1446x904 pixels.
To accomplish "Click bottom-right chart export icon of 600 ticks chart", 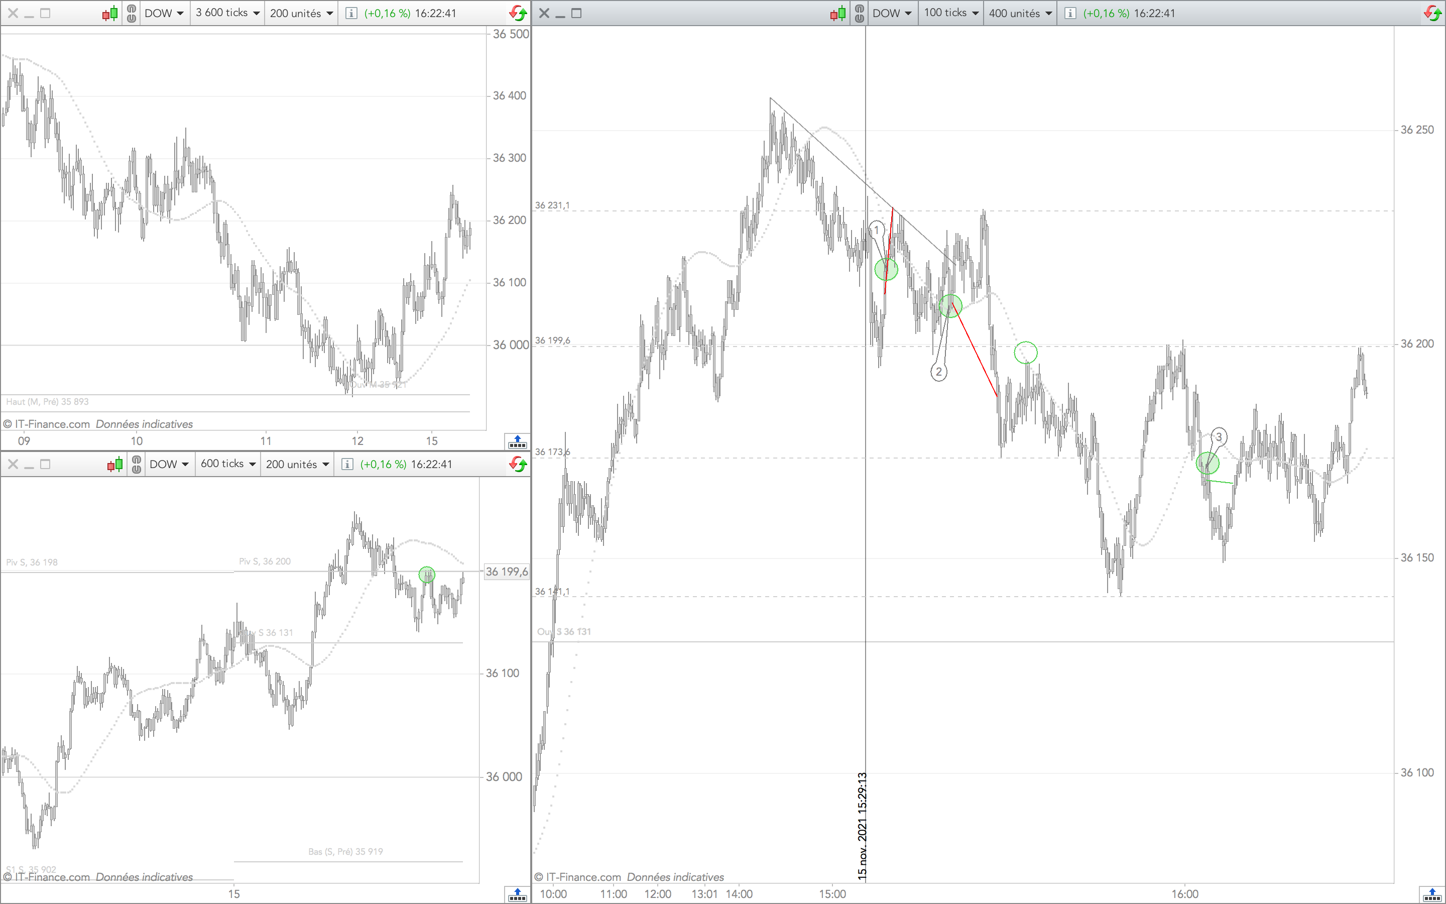I will [x=517, y=895].
